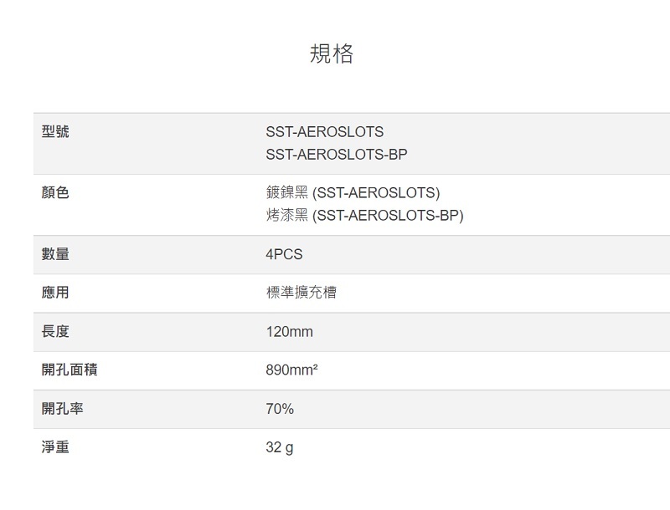
Task: Click the 70% open ratio value
Action: (x=280, y=409)
